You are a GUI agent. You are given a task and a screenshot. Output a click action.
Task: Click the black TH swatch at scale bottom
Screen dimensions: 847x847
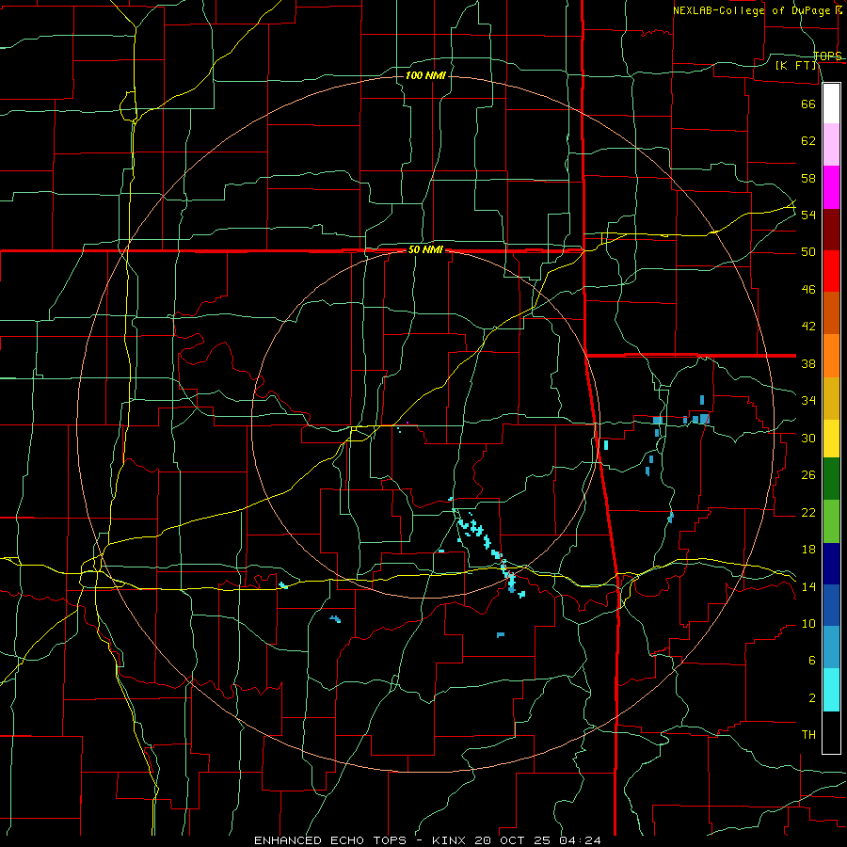pos(831,732)
